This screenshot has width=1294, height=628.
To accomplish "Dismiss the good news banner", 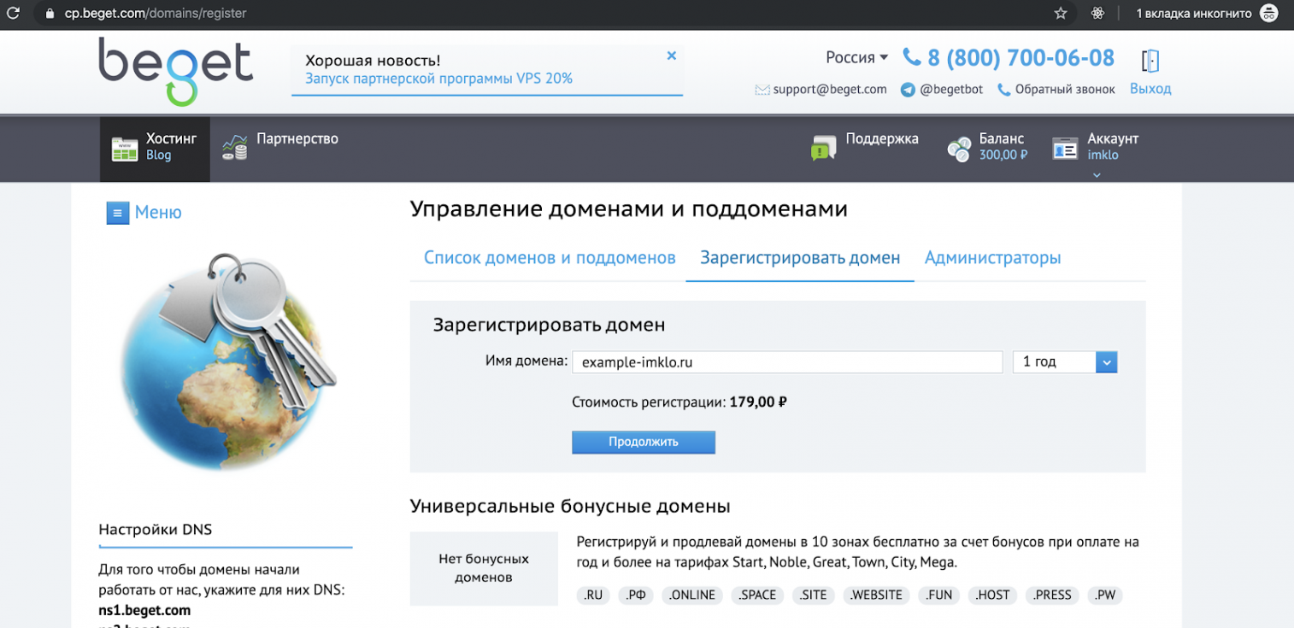I will [671, 56].
